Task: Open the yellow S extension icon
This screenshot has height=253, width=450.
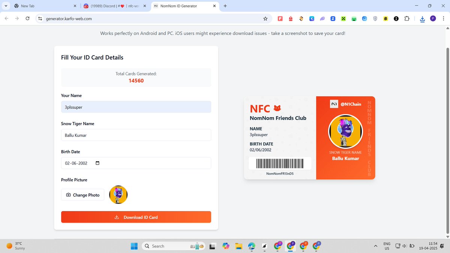Action: tap(385, 18)
